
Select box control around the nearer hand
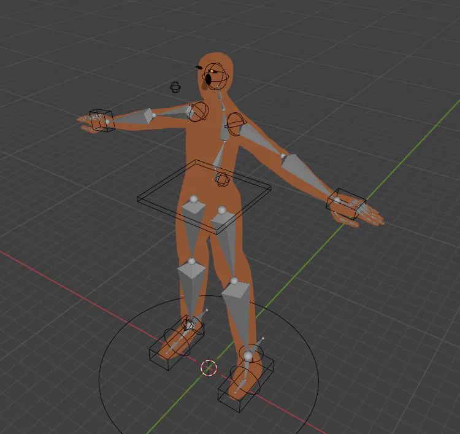(346, 204)
